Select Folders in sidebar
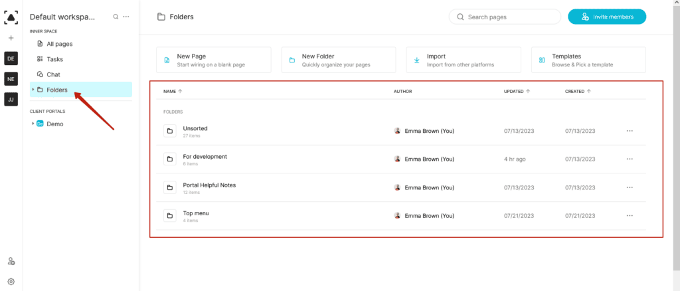Image resolution: width=680 pixels, height=291 pixels. point(80,90)
